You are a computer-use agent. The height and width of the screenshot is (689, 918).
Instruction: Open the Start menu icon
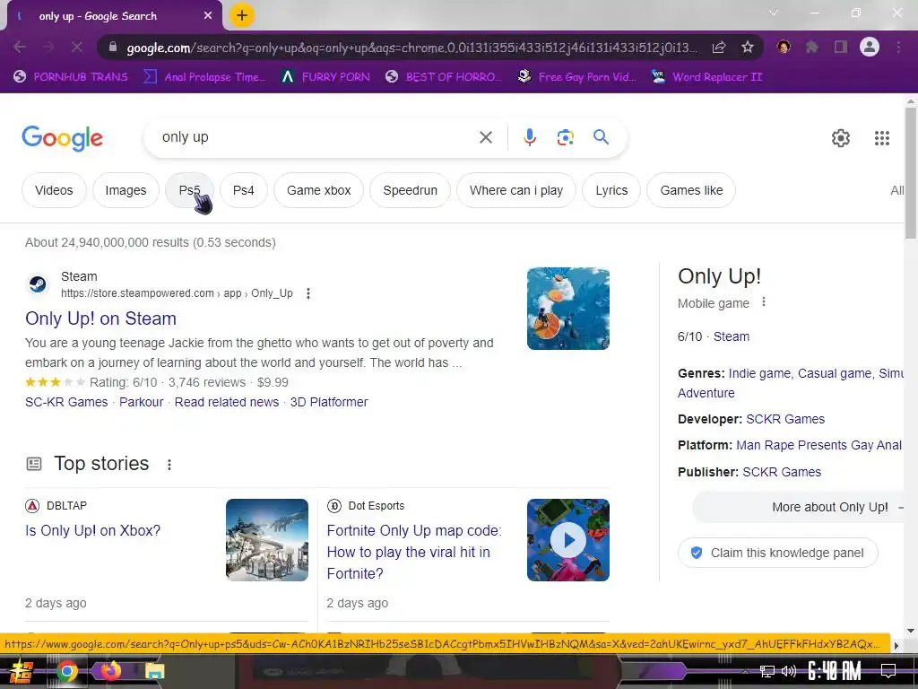click(22, 671)
